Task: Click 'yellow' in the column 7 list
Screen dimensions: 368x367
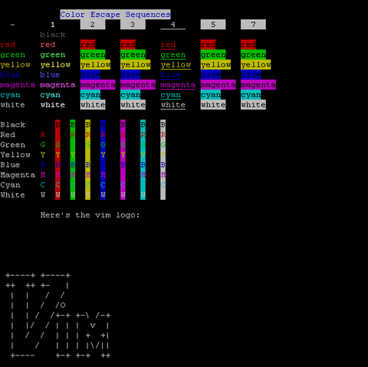Action: pyautogui.click(x=255, y=64)
